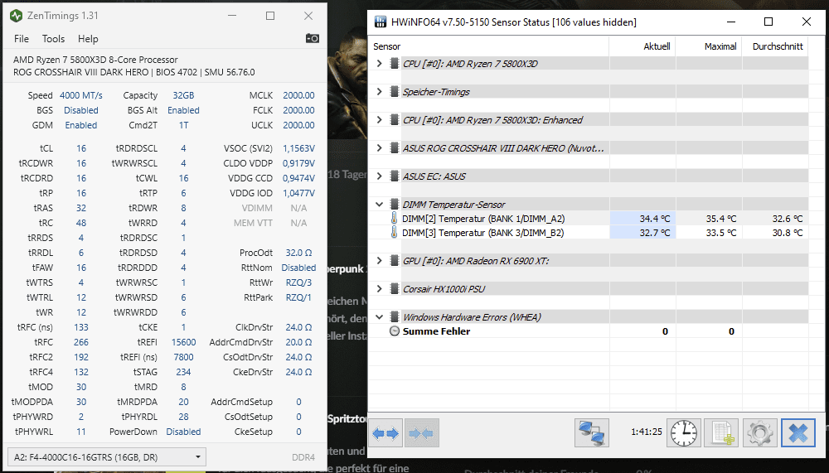The width and height of the screenshot is (829, 473).
Task: Open the A2 DIMM module dropdown
Action: tap(107, 457)
